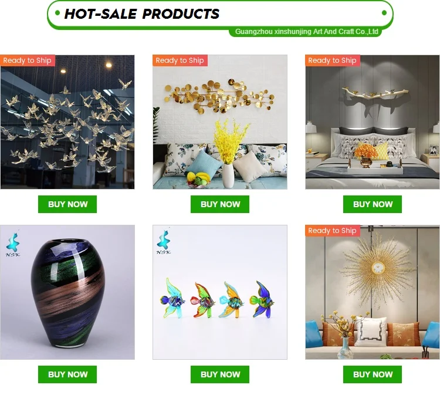Click the HOT-SALE PRODUCTS banner heading
This screenshot has height=395, width=440.
[142, 13]
